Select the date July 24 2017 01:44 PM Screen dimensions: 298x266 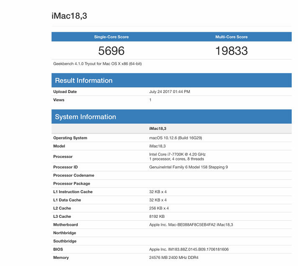[170, 91]
